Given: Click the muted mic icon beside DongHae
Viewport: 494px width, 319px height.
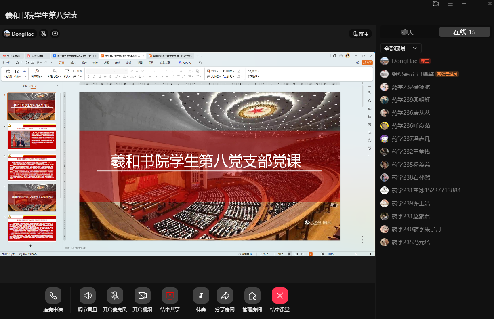Looking at the screenshot, I should coord(44,34).
